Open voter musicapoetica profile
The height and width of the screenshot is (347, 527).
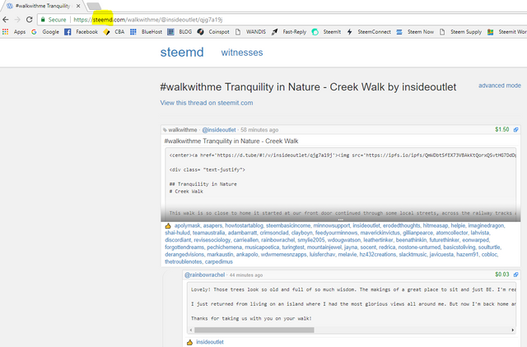(x=262, y=248)
